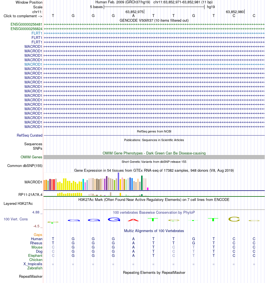
Task: Click the Scale label
Action: tap(38, 7)
